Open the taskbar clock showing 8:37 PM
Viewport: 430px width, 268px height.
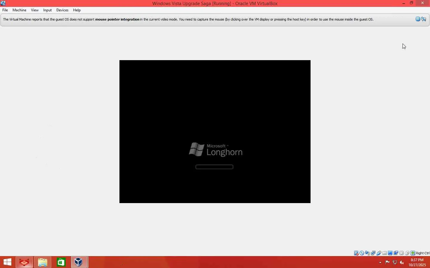click(x=417, y=262)
